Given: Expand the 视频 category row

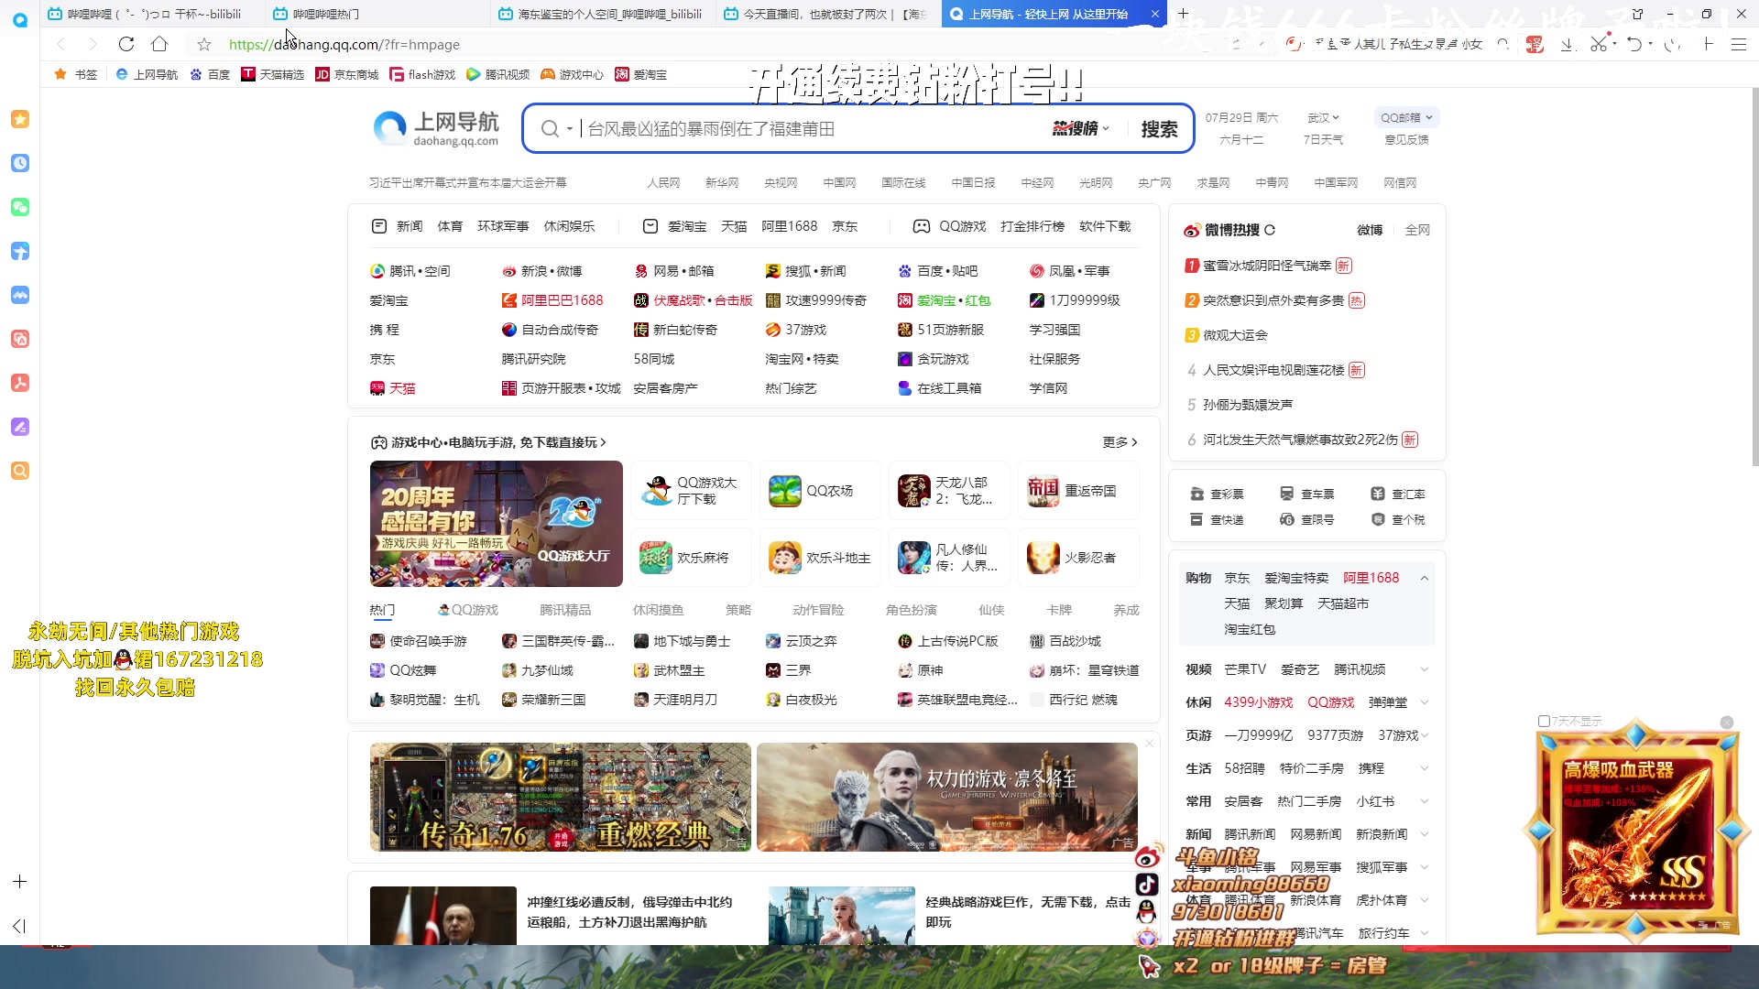Looking at the screenshot, I should 1425,669.
